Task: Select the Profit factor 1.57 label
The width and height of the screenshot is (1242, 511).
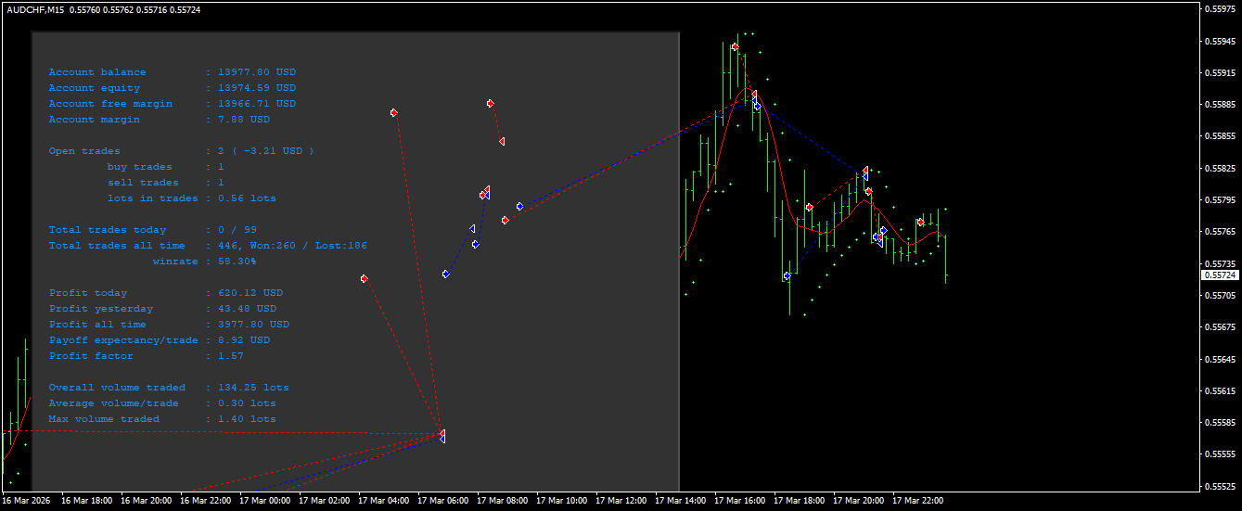Action: [x=146, y=356]
